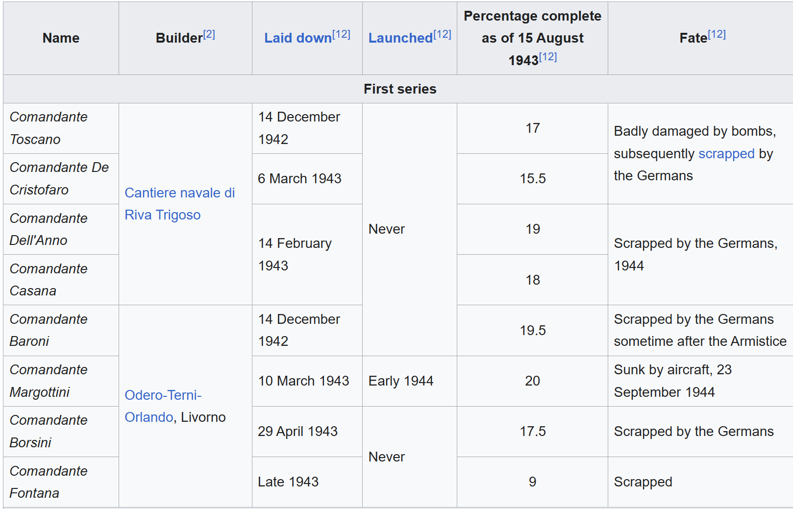793x509 pixels.
Task: Open citation [2] beside the Builder header
Action: 209,34
